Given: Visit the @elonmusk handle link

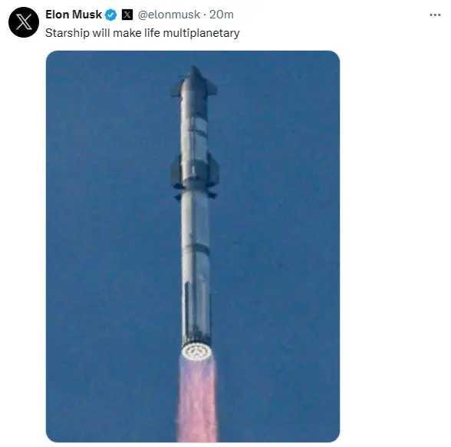Looking at the screenshot, I should click(169, 15).
